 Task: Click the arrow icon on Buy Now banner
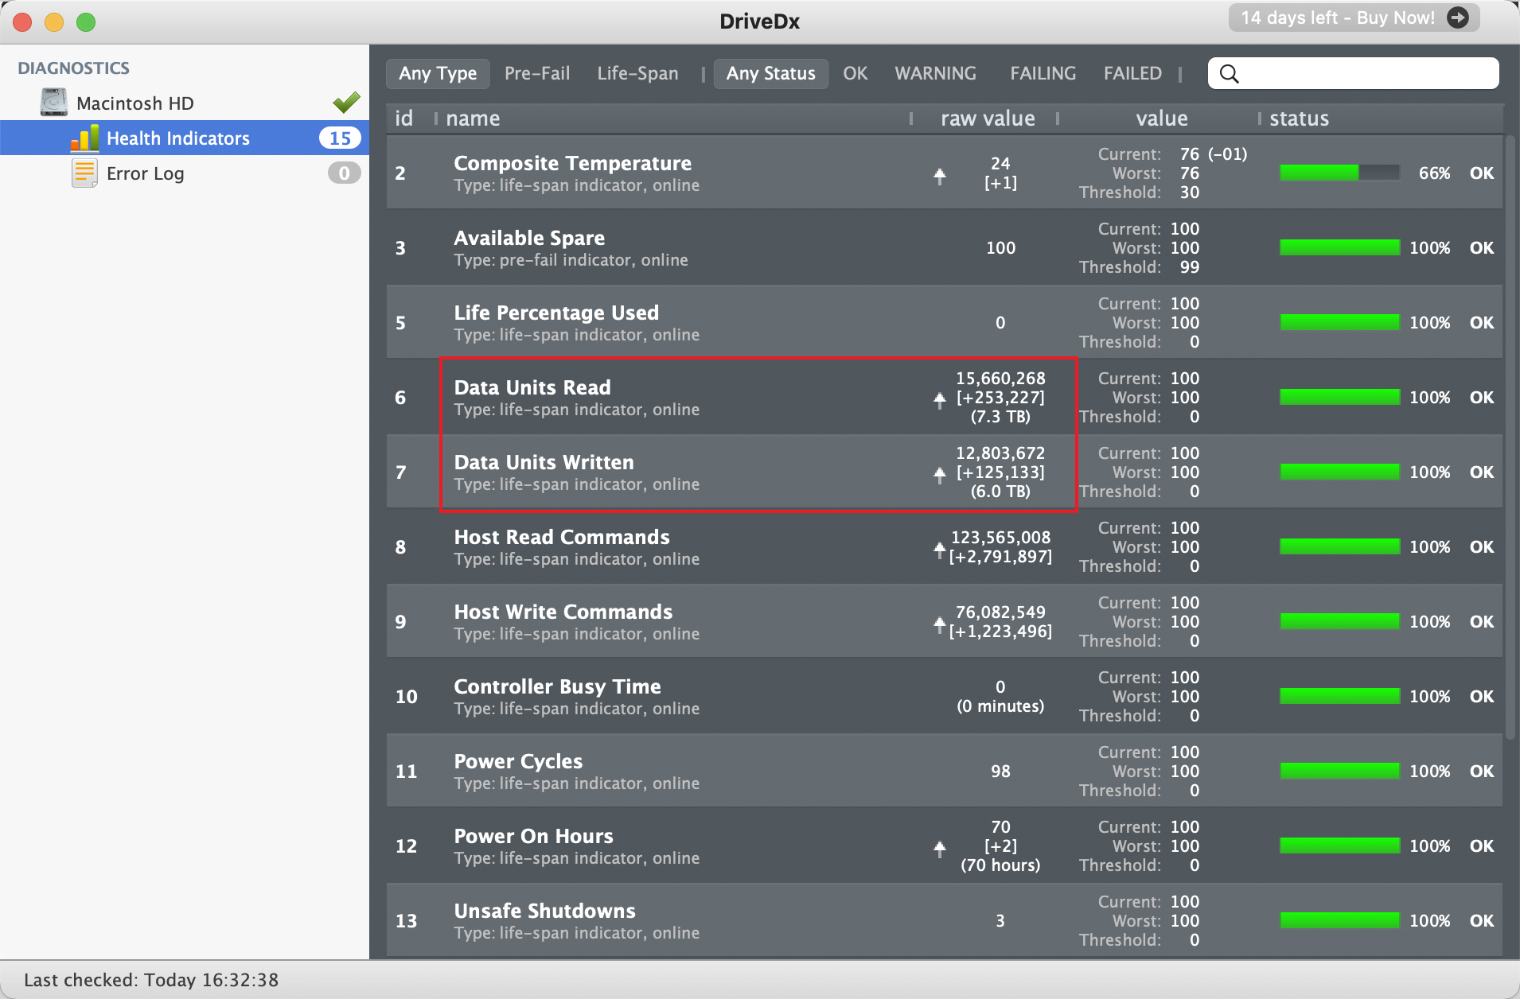click(x=1458, y=17)
